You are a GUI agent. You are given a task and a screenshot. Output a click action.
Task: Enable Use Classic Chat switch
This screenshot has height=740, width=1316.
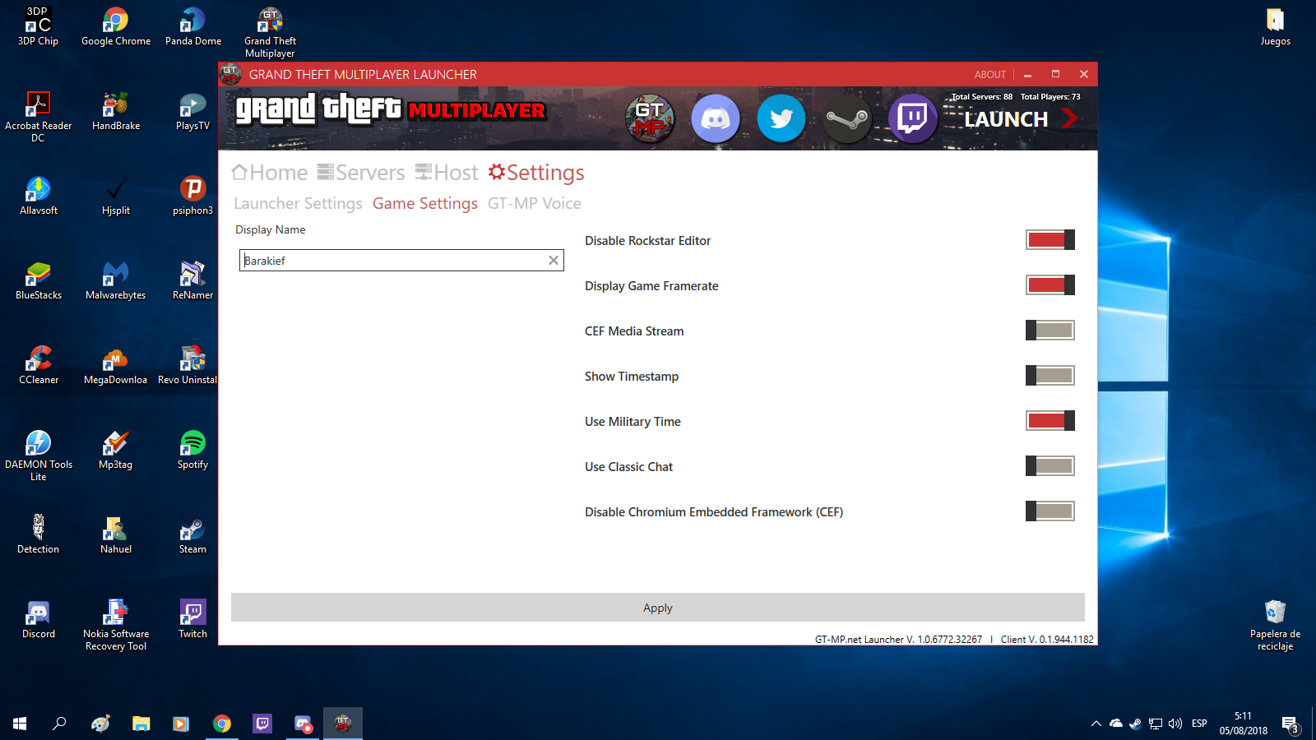[x=1050, y=466]
